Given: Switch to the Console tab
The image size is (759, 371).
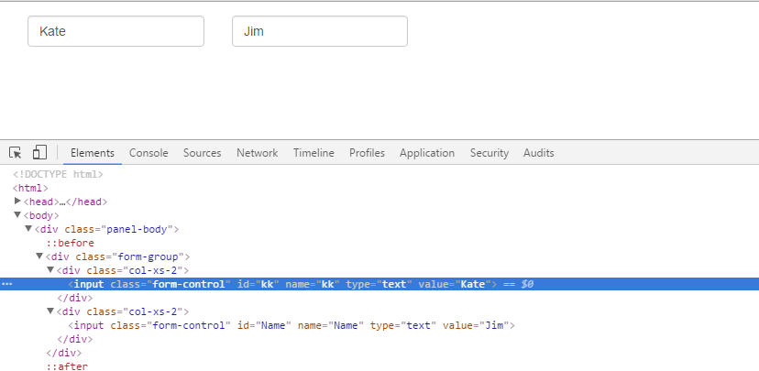Looking at the screenshot, I should pyautogui.click(x=148, y=153).
